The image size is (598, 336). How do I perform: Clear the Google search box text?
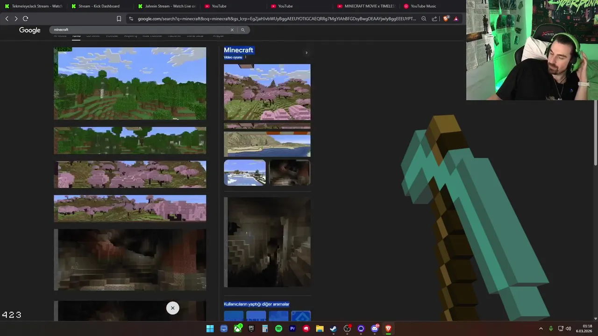tap(232, 30)
